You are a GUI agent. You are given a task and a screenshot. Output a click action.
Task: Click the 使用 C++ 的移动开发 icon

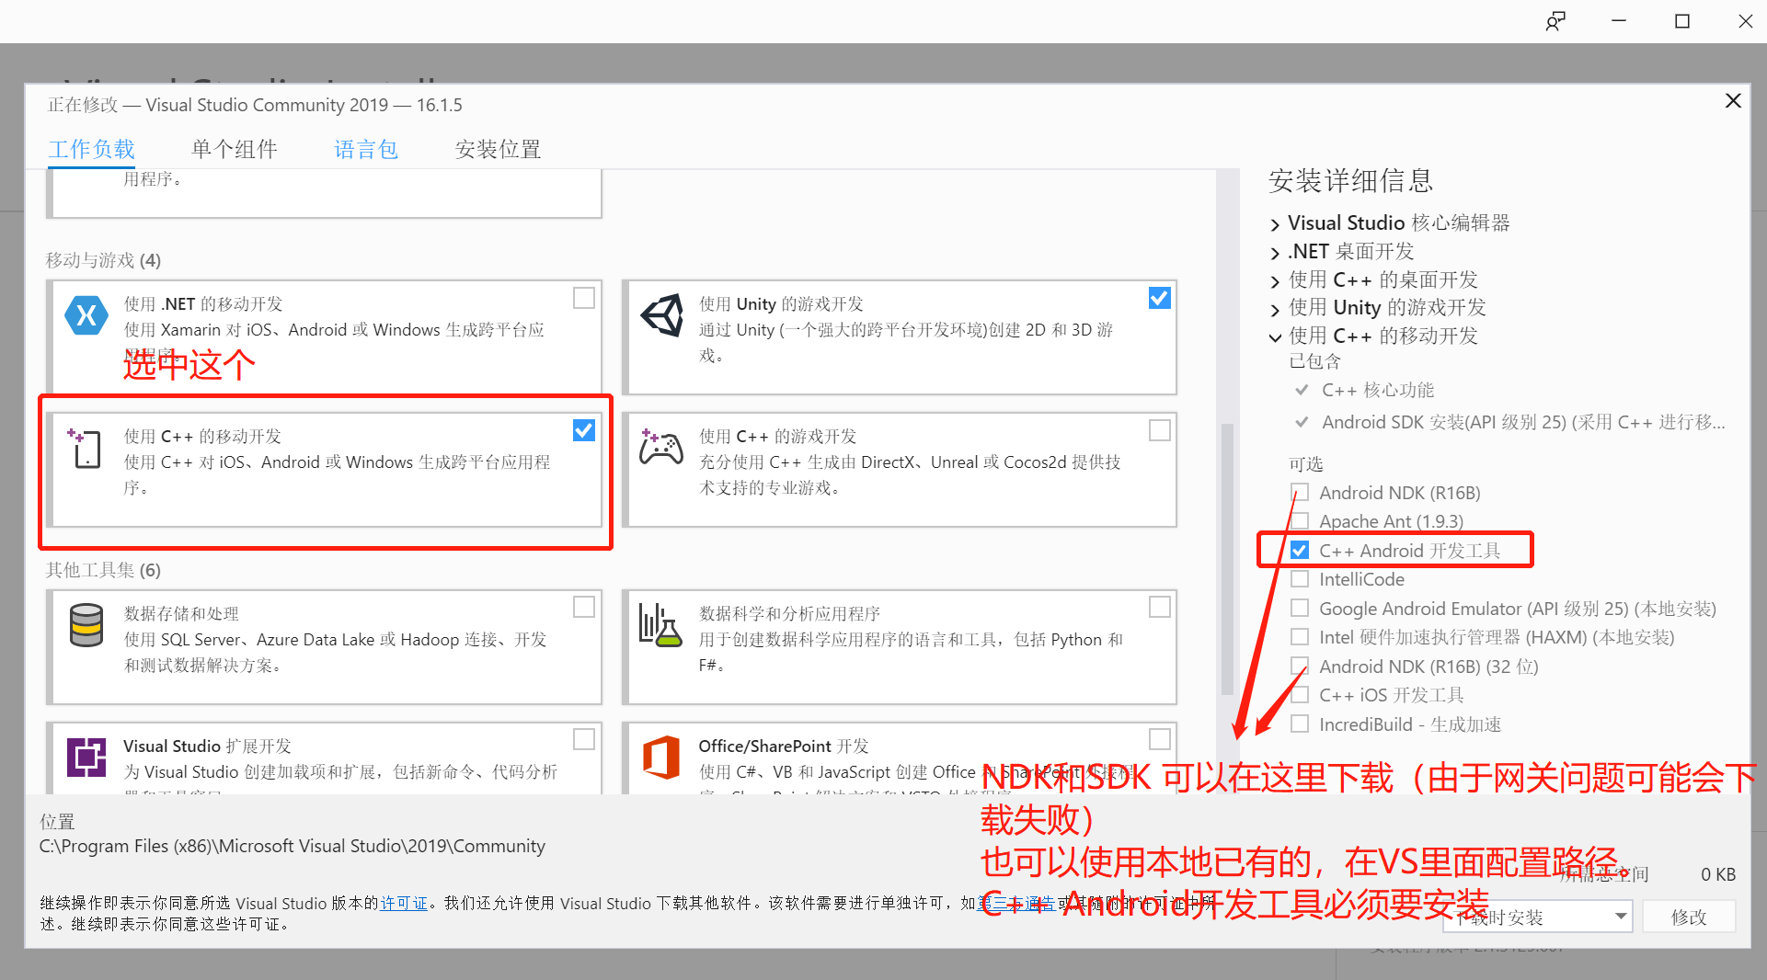click(86, 449)
